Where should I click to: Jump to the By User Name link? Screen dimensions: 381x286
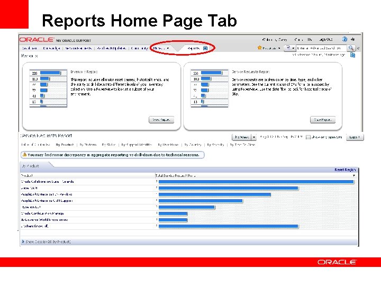pyautogui.click(x=168, y=145)
